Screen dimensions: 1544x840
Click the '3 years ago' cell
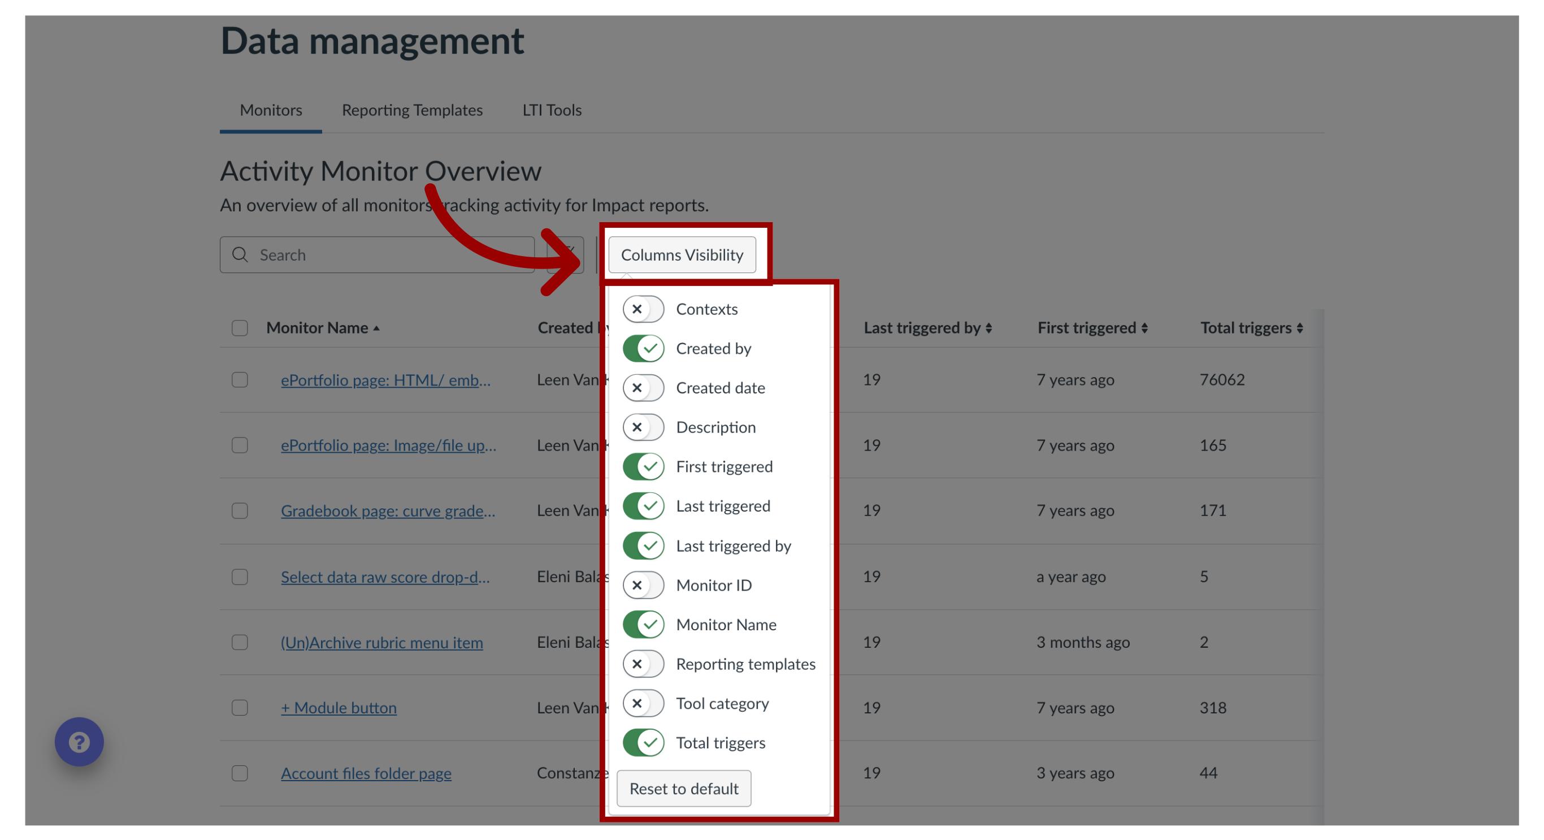click(x=1075, y=773)
